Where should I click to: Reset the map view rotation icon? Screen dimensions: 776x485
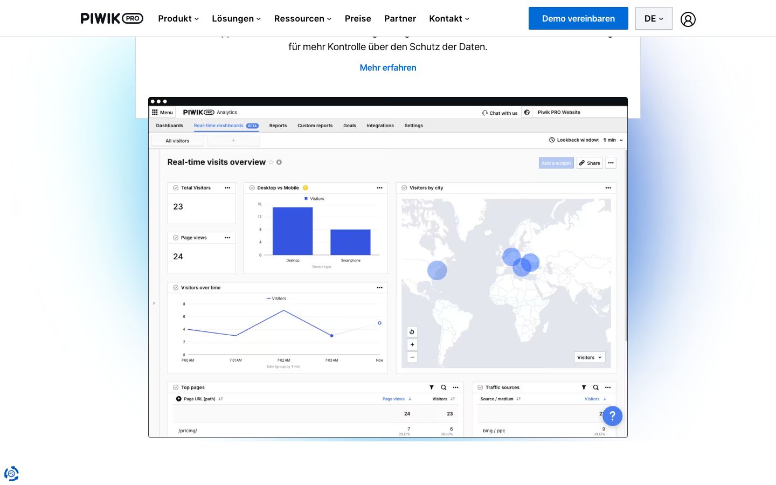(412, 332)
